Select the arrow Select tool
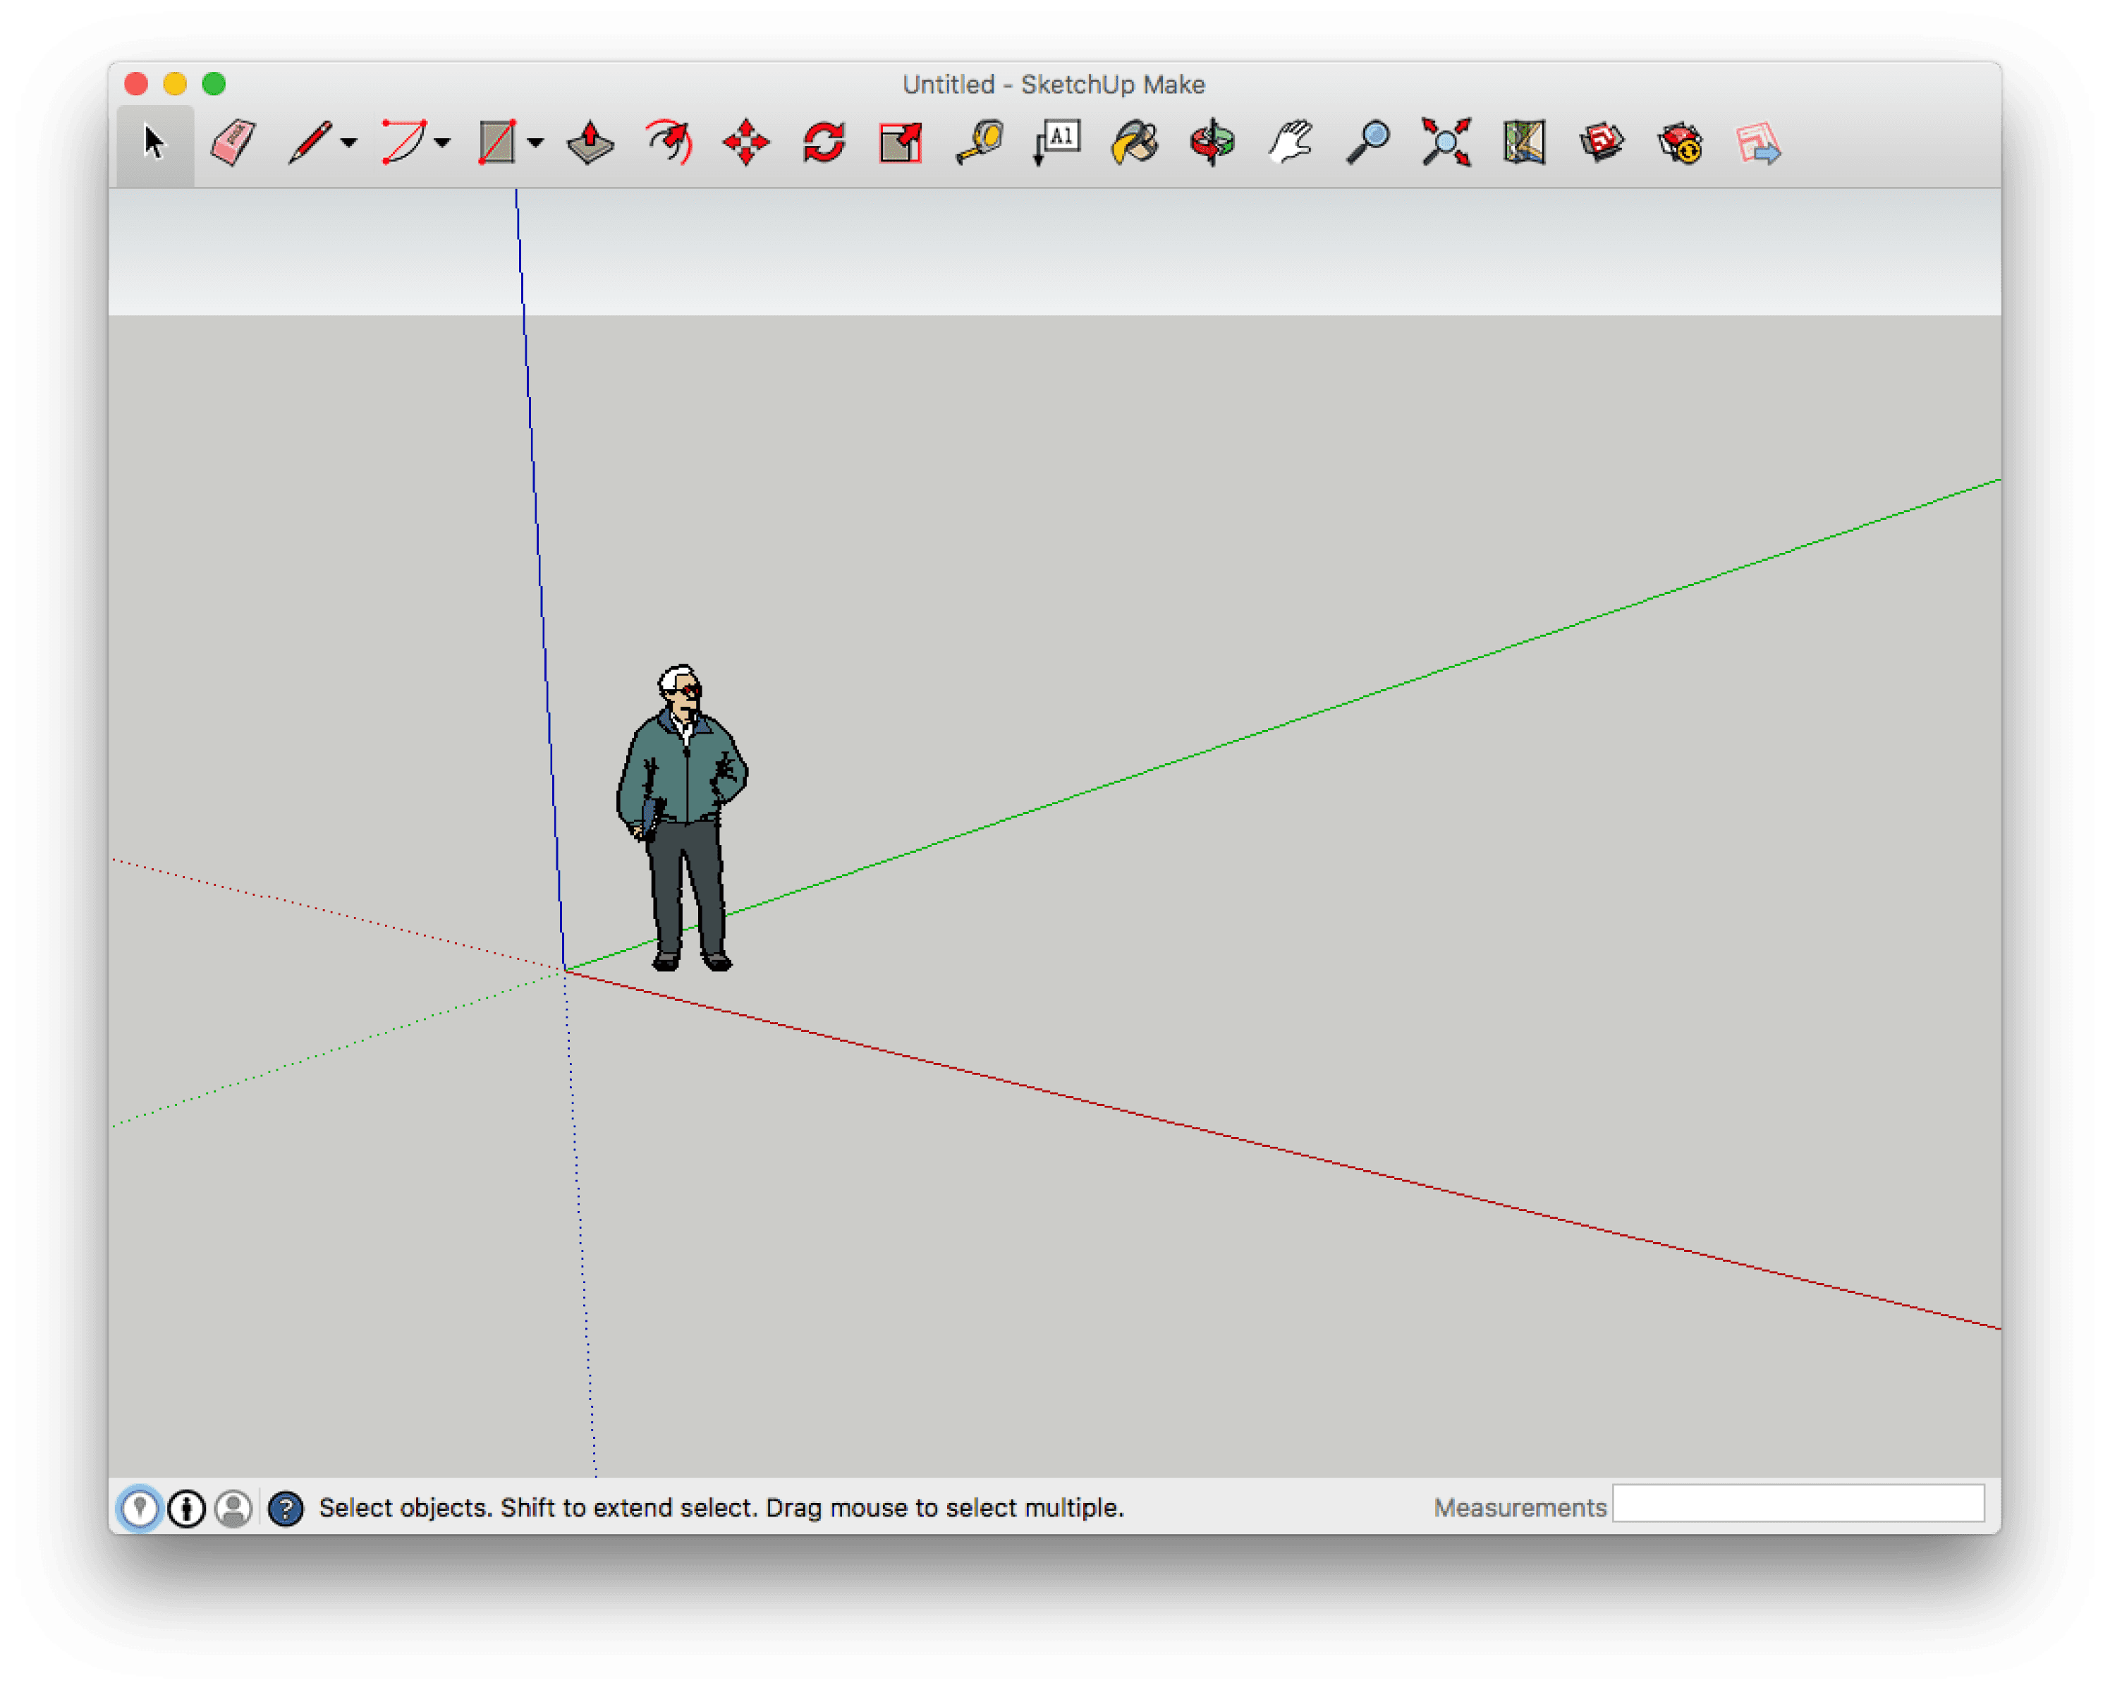Screen dimensions: 2110x1690 154,143
